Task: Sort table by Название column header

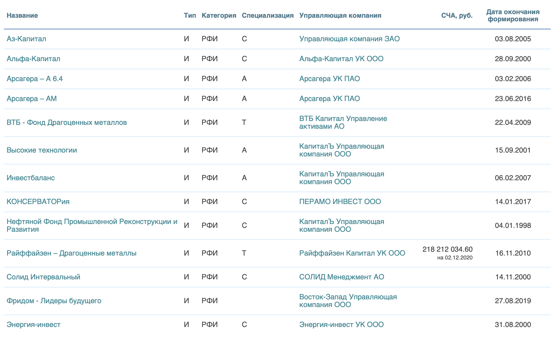Action: tap(22, 16)
